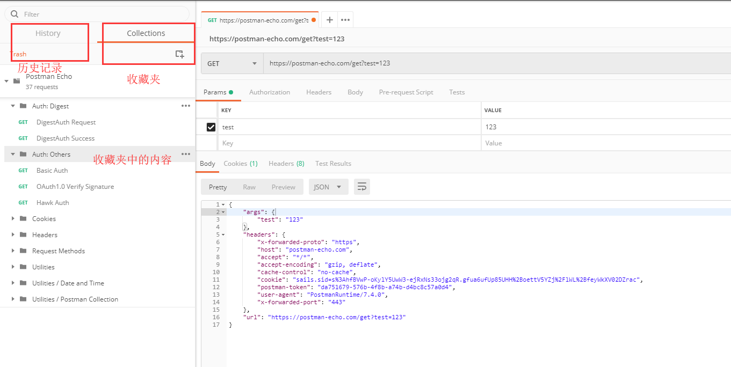Click the Postman Echo collection folder icon

(x=17, y=80)
